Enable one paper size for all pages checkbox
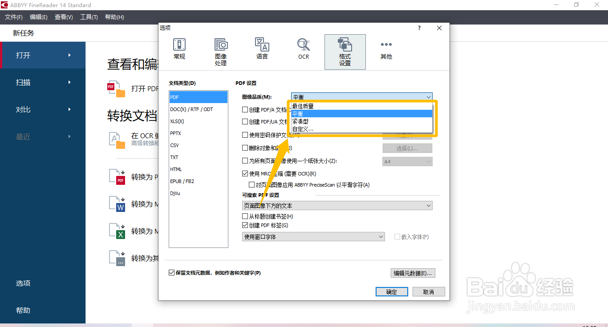 (245, 161)
